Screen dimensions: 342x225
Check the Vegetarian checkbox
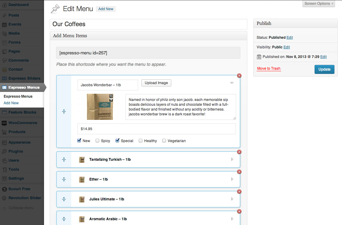tap(164, 141)
